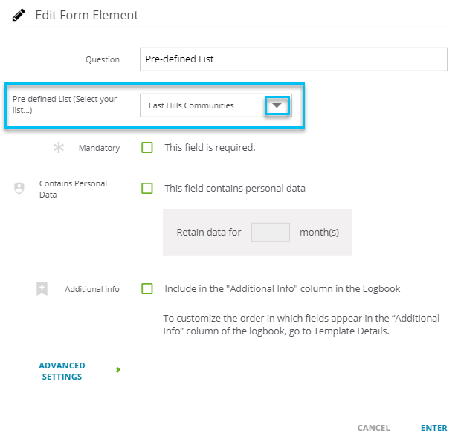Image resolution: width=461 pixels, height=445 pixels.
Task: Open the pre-defined list dropdown arrow
Action: pos(277,105)
